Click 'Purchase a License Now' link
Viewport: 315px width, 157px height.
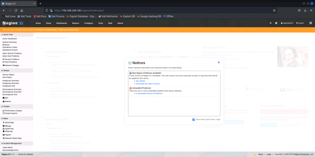(46, 30)
